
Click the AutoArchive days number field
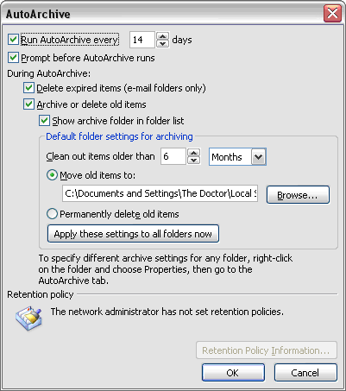pos(142,40)
